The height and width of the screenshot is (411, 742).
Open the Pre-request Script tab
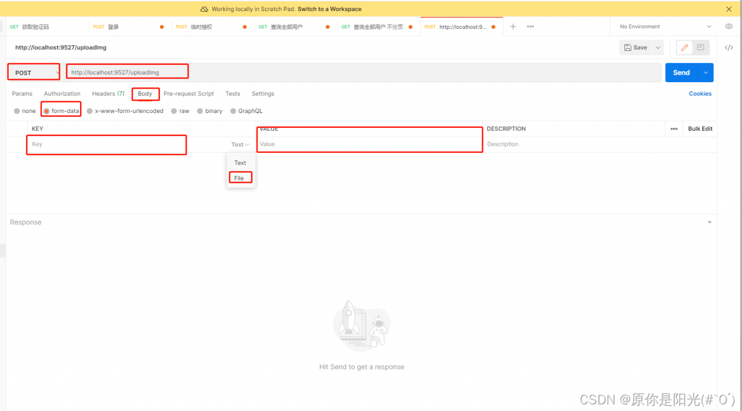coord(188,93)
